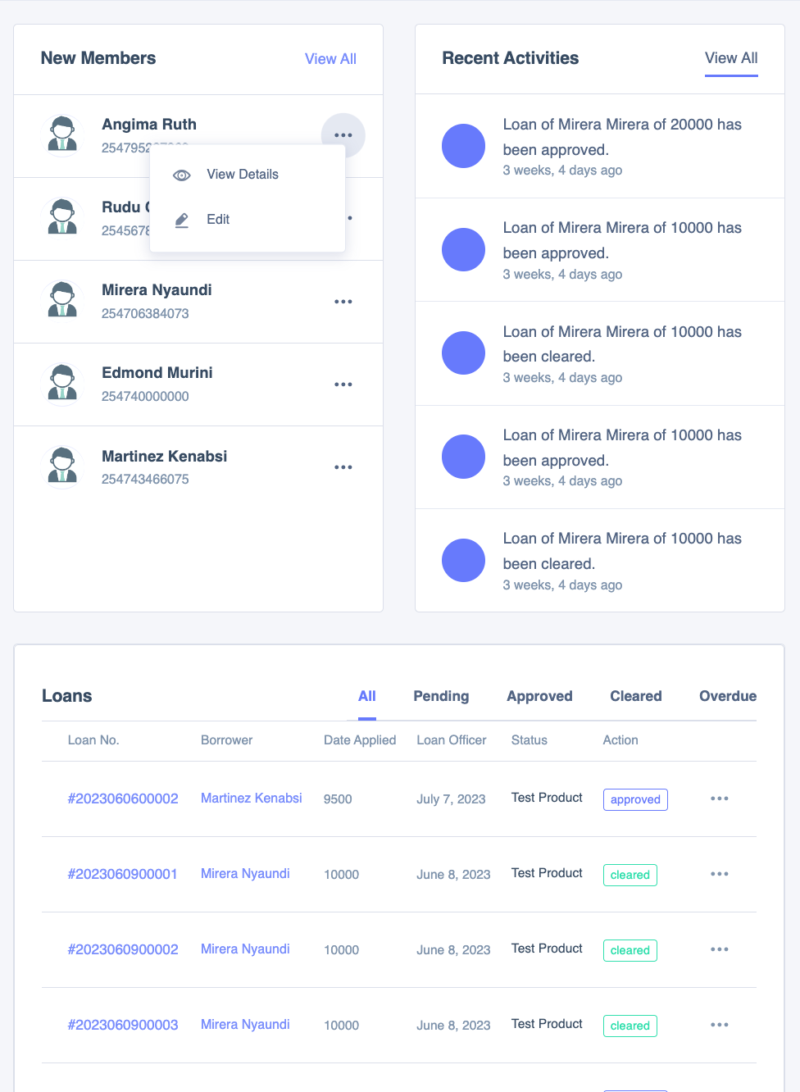Open View All in Recent Activities
Image resolution: width=800 pixels, height=1092 pixels.
(731, 58)
